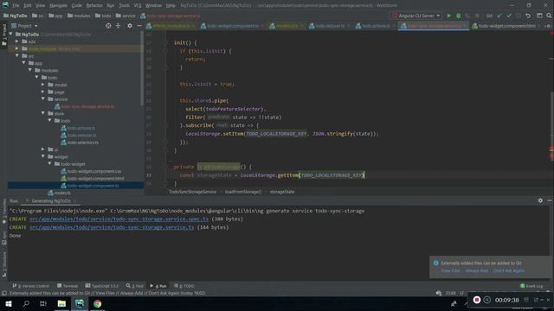Expand the page folder
This screenshot has width=554, height=311.
pos(43,92)
